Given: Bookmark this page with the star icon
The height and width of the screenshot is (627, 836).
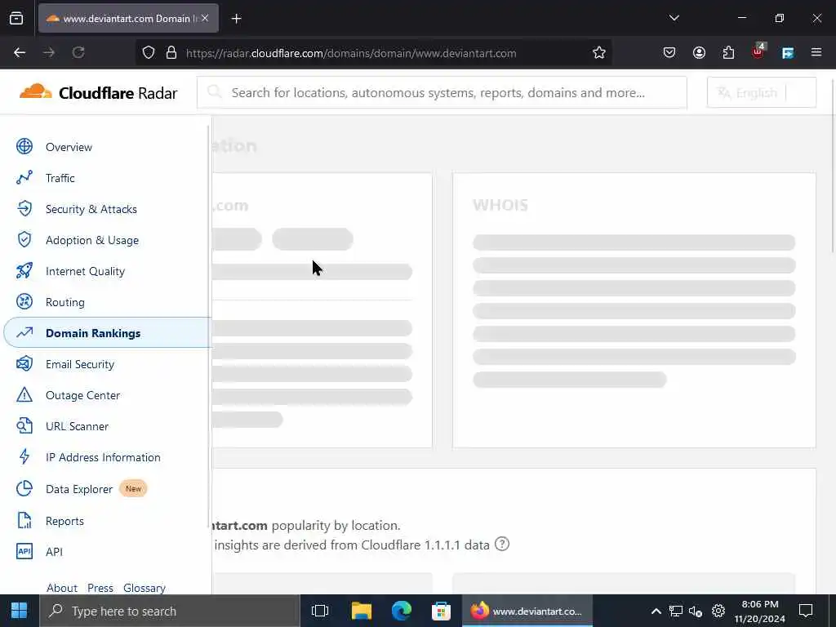Looking at the screenshot, I should tap(598, 53).
